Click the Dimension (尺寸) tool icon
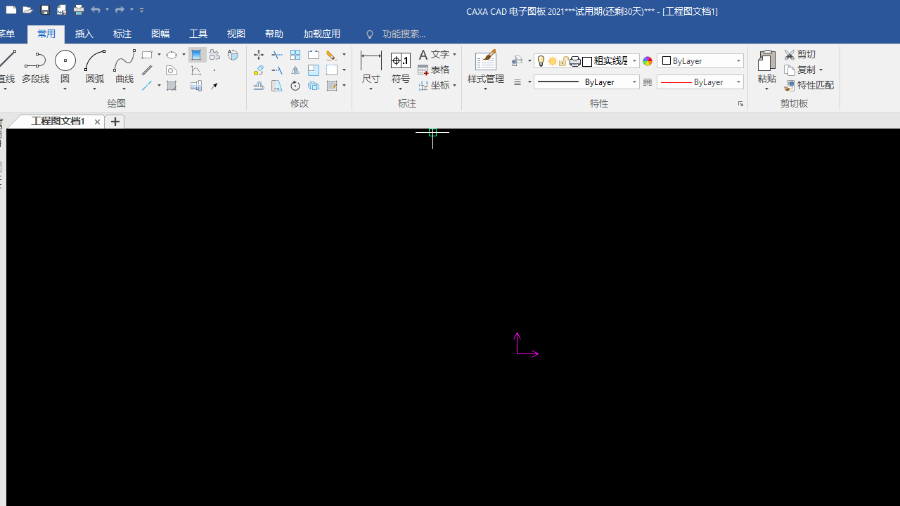 coord(371,62)
